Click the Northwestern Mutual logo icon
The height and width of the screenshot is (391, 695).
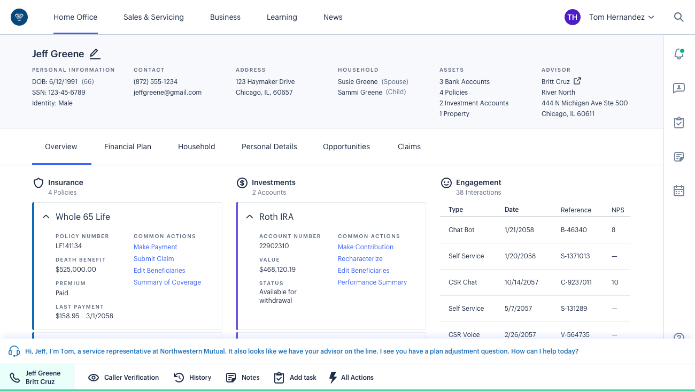[19, 17]
